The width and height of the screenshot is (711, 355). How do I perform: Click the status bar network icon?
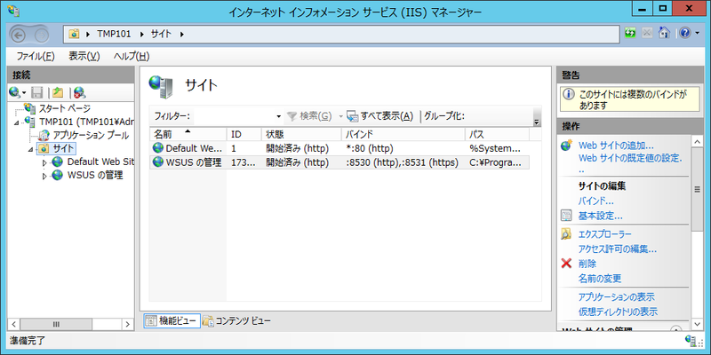click(x=692, y=341)
